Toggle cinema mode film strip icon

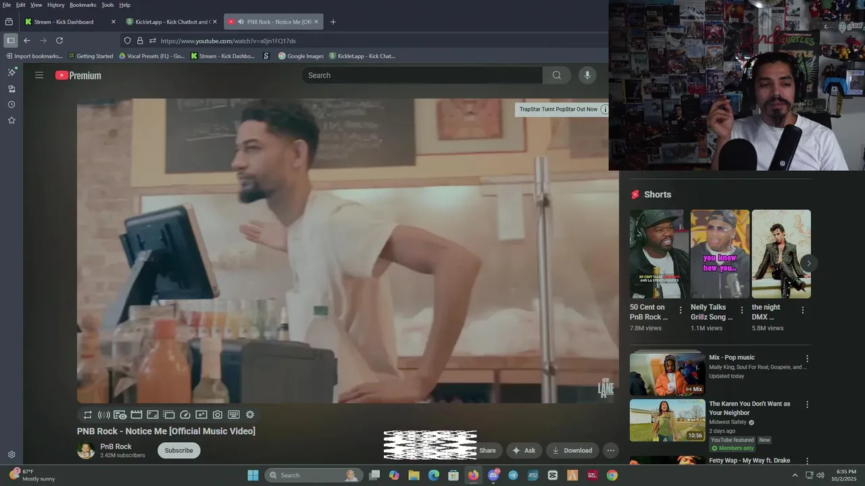point(137,415)
